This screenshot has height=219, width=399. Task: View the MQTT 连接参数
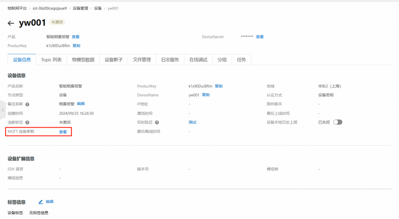[x=63, y=132]
